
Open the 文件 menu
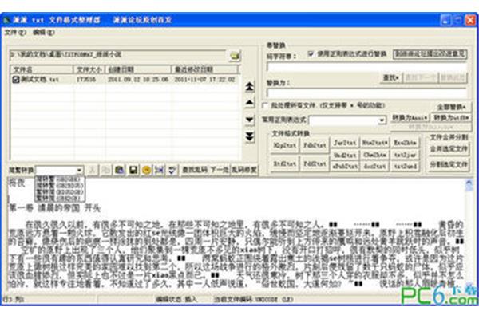coord(15,33)
